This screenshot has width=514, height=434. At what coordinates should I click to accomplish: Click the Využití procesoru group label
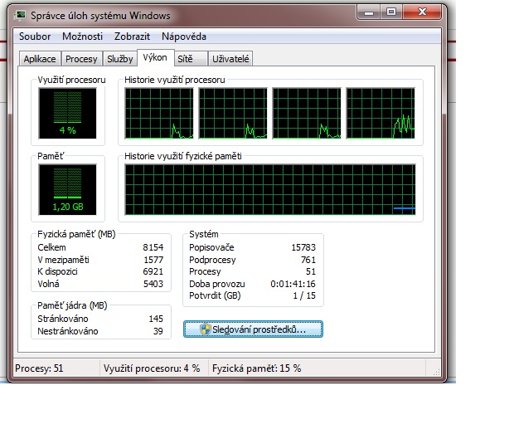click(x=71, y=80)
